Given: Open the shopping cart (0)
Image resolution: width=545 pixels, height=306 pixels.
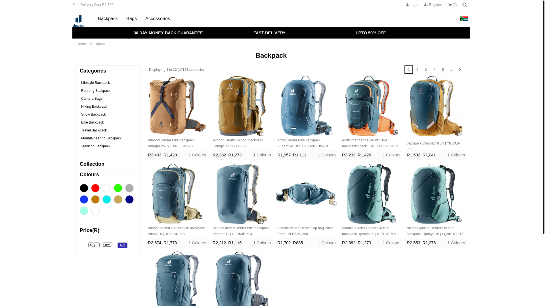Looking at the screenshot, I should tap(452, 5).
